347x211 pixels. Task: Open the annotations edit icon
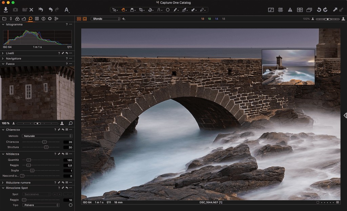tap(271, 10)
